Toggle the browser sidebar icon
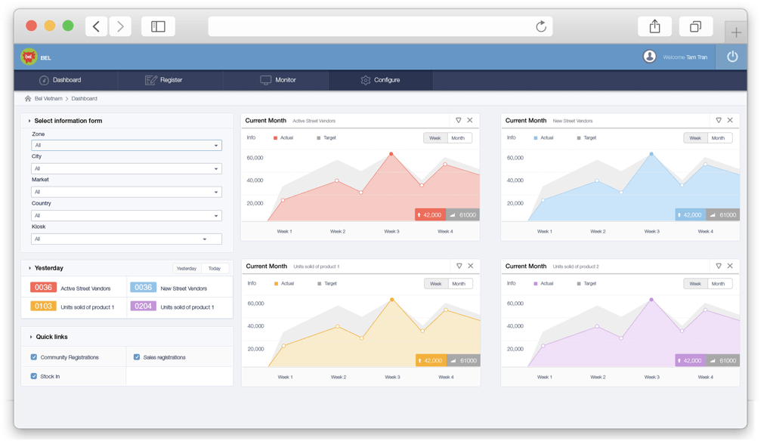Viewport: 770px width, 441px height. click(x=158, y=26)
